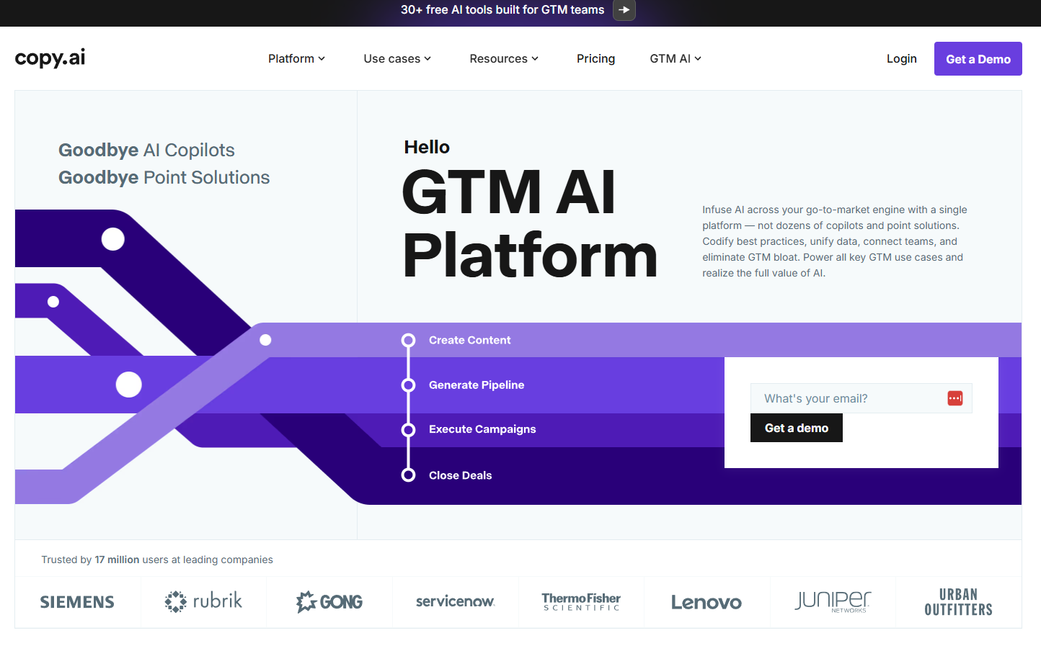Click the red password manager icon in email field
This screenshot has width=1041, height=651.
pos(954,398)
